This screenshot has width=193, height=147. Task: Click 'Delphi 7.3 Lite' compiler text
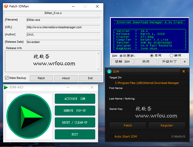click(154, 40)
